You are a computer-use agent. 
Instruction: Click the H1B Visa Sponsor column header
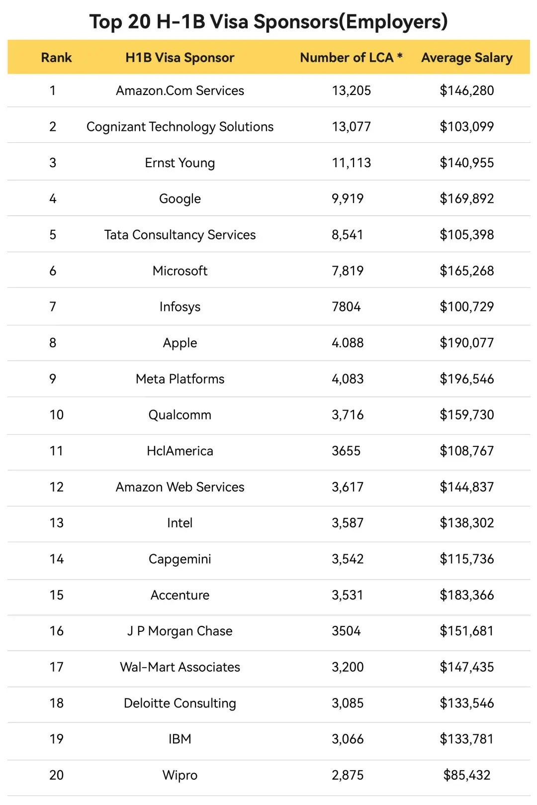tap(179, 58)
